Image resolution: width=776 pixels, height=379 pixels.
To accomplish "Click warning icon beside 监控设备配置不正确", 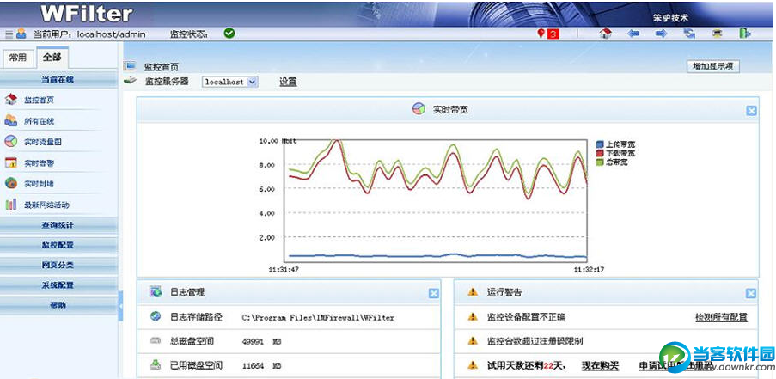I will point(473,316).
